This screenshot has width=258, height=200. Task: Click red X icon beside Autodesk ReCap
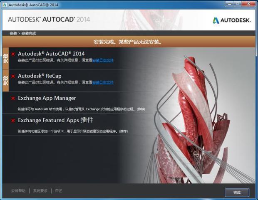[13, 76]
